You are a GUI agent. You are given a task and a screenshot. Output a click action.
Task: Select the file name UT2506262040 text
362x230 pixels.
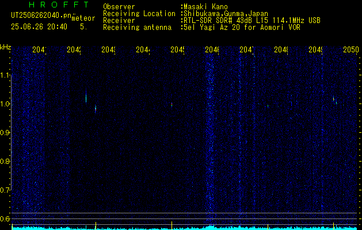pos(41,16)
